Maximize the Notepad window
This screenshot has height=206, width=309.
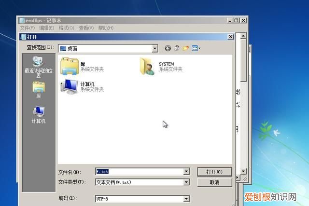tap(237, 20)
